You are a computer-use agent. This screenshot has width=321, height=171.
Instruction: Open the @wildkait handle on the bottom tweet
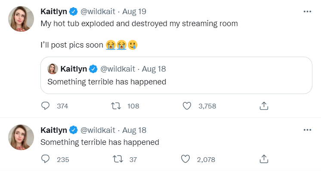coord(98,130)
